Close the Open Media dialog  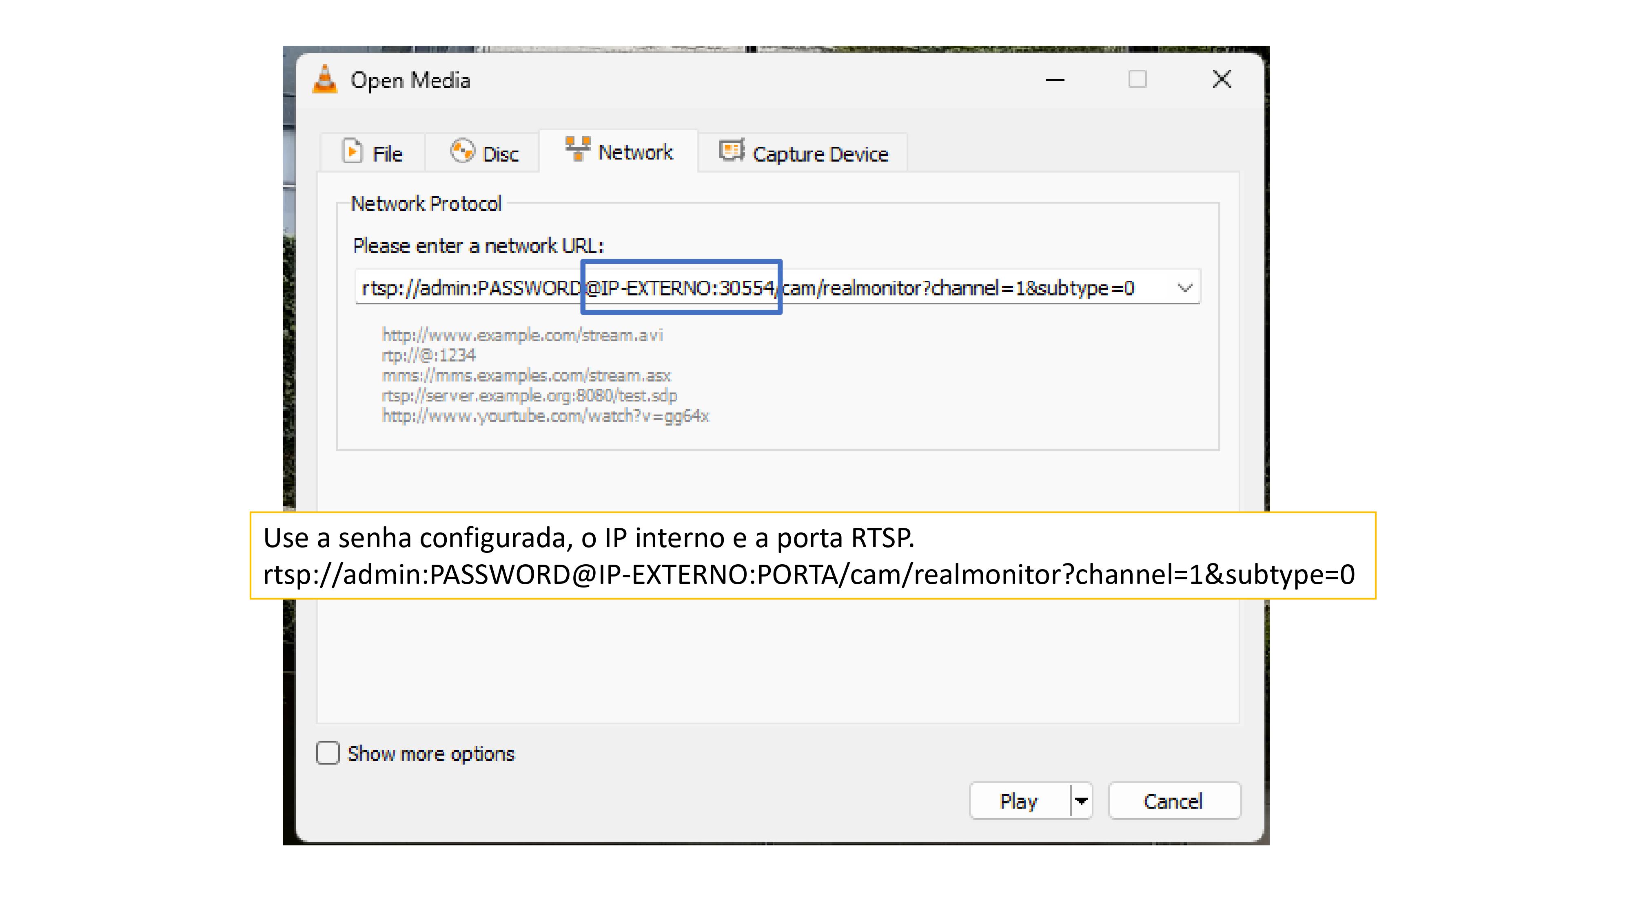click(x=1222, y=80)
